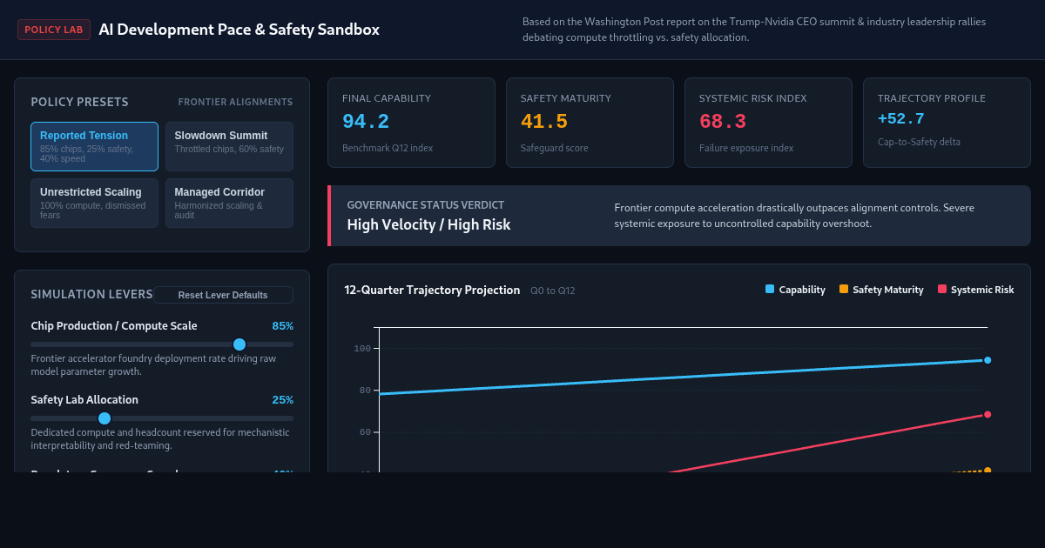Click the GOVERNANCE STATUS VERDICT label
This screenshot has width=1045, height=548.
426,205
